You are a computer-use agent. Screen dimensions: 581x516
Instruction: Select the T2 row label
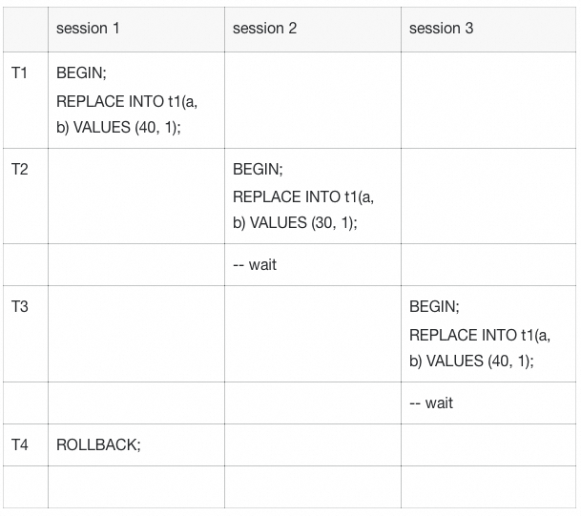tap(20, 169)
